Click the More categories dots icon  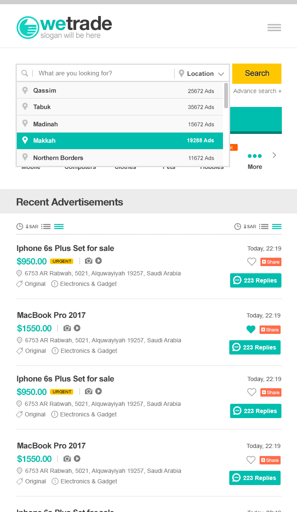255,156
